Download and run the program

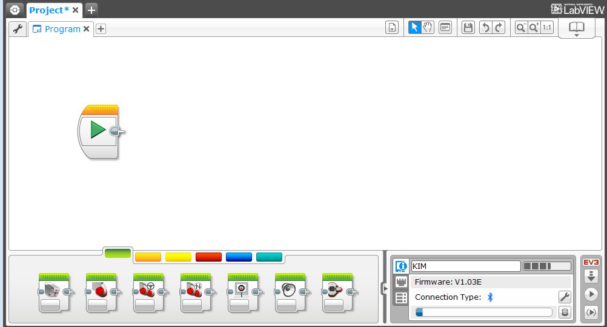tap(591, 294)
